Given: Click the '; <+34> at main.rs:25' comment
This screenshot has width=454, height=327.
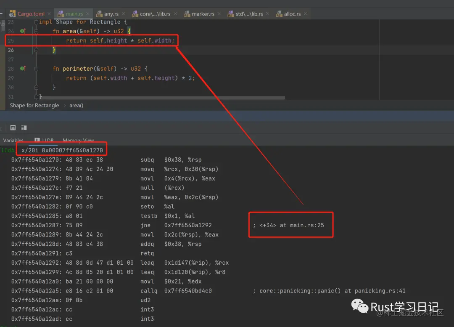Looking at the screenshot, I should coord(288,225).
